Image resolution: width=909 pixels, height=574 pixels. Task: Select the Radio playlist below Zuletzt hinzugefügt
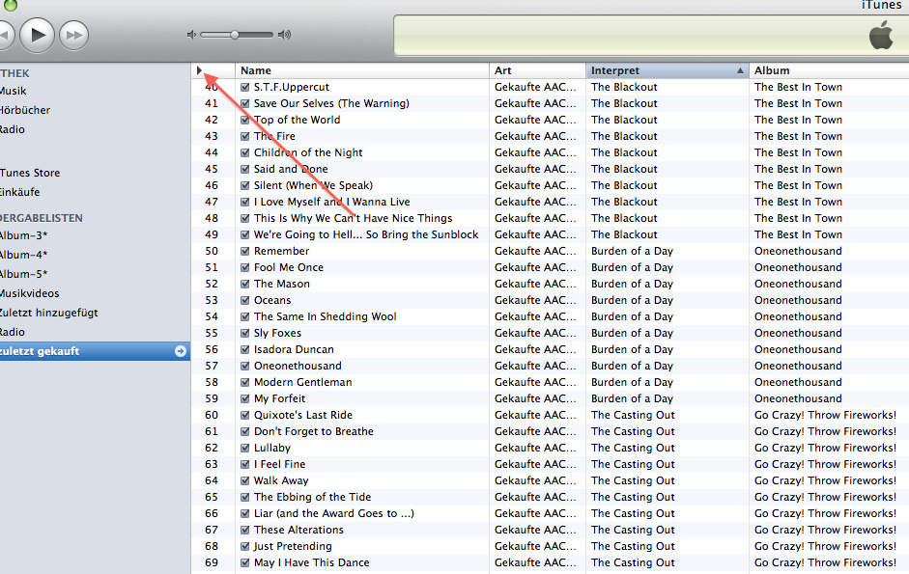pos(13,332)
